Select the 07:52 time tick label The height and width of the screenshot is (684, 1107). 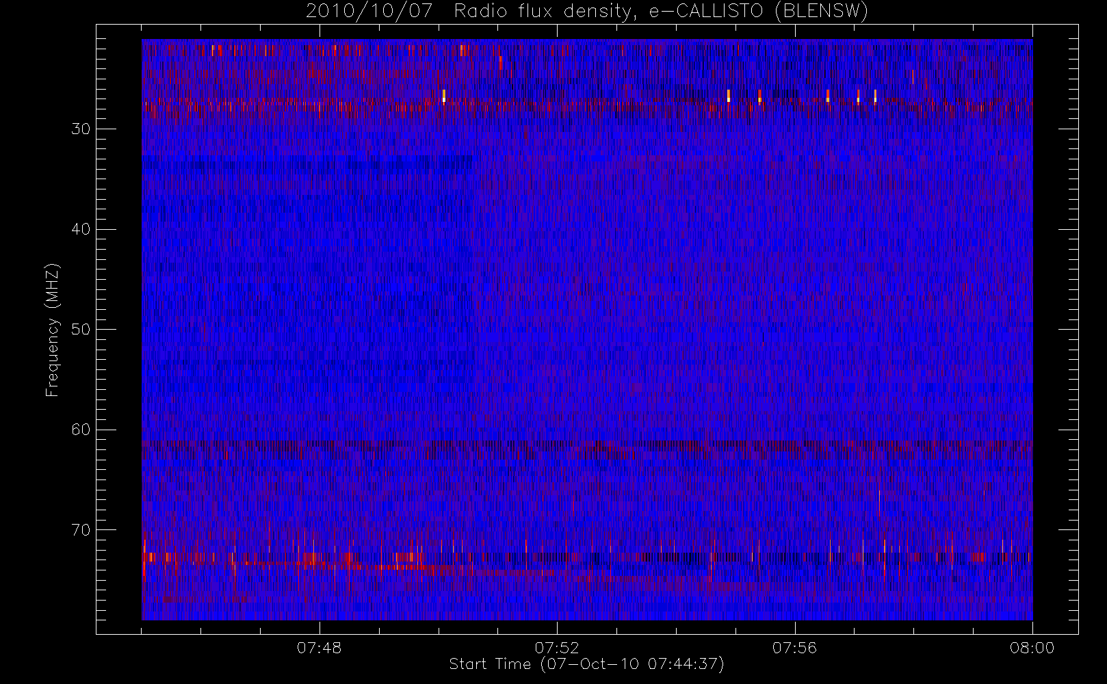click(x=557, y=648)
